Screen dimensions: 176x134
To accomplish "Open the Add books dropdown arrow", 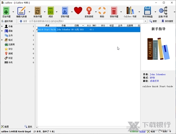I will [x=13, y=12].
